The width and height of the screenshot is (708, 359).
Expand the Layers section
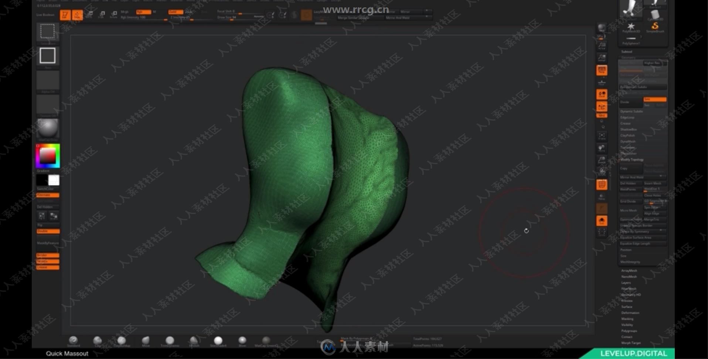[x=626, y=283]
